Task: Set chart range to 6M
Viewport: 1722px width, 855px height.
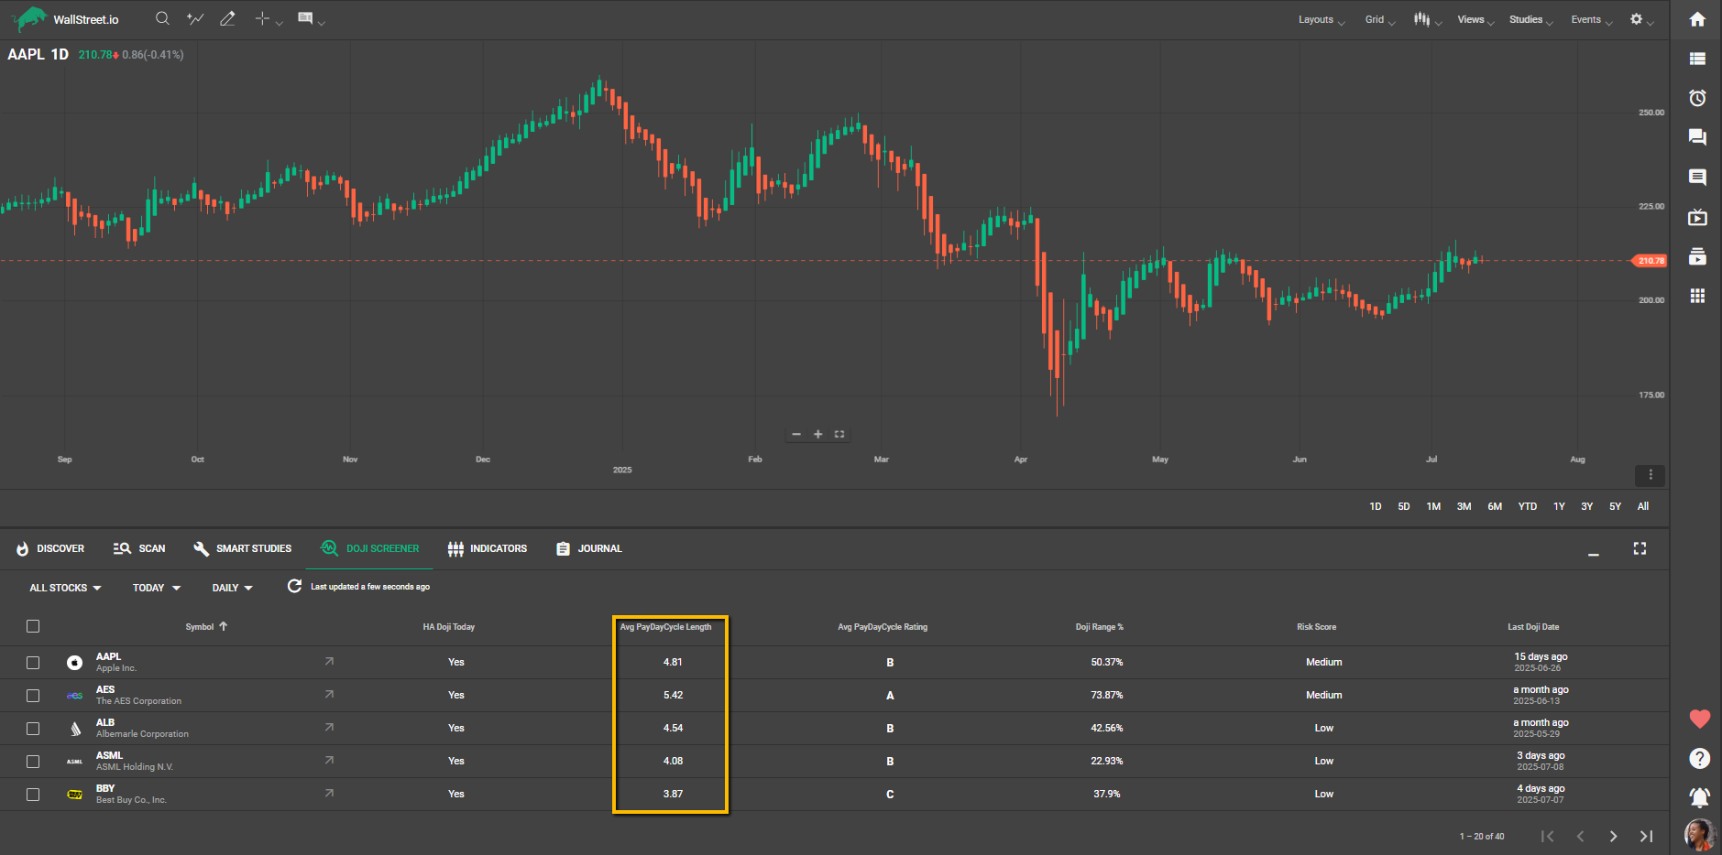Action: tap(1495, 506)
